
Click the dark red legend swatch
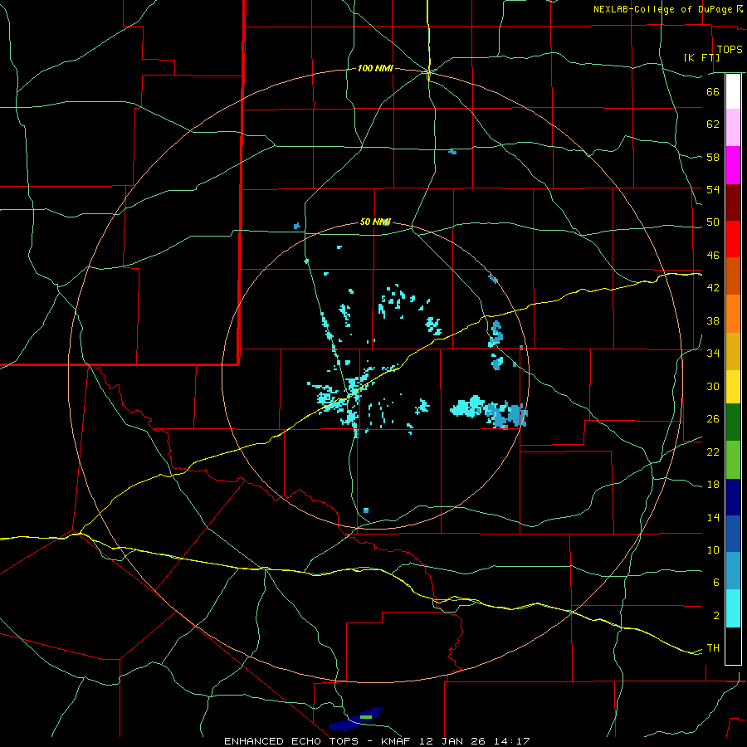click(x=733, y=203)
